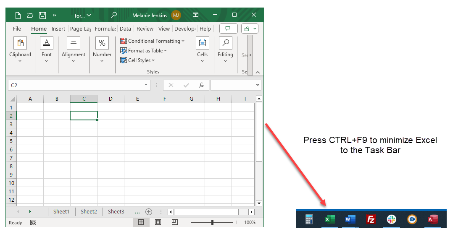This screenshot has height=234, width=466.
Task: Open the search magnifier in title bar
Action: click(114, 15)
